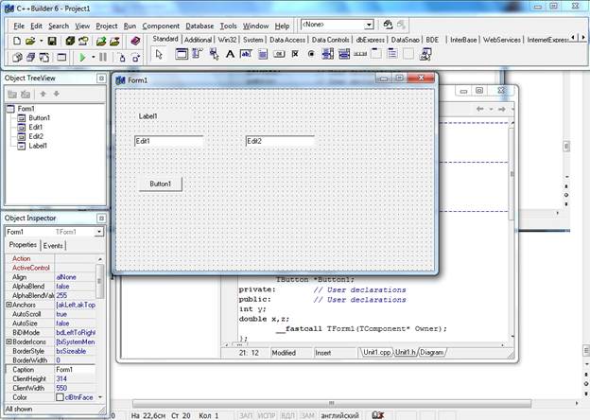Select Label1 in Object TreeView
The width and height of the screenshot is (590, 420).
(38, 146)
